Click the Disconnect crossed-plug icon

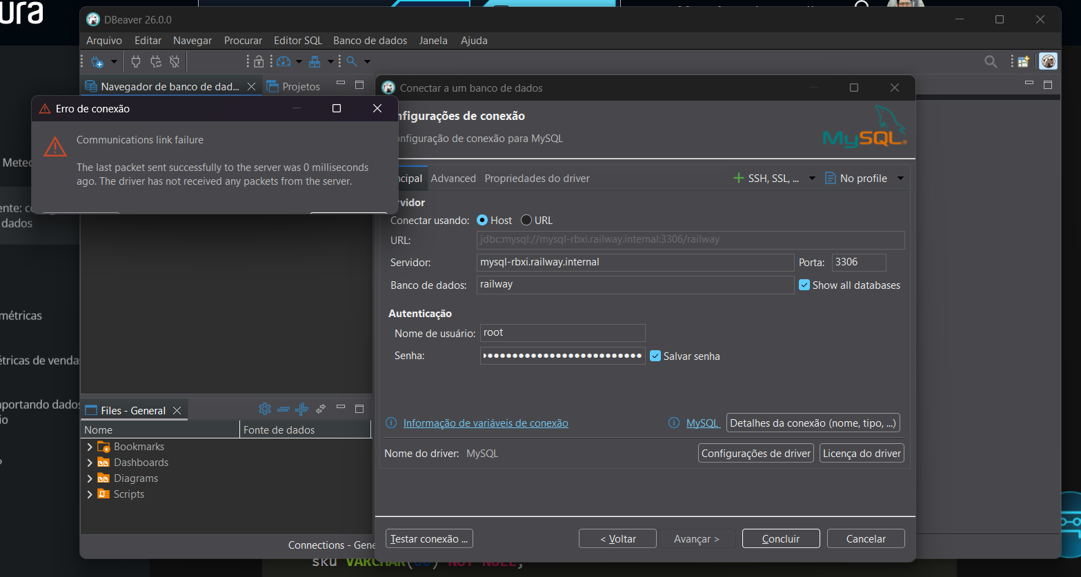pyautogui.click(x=175, y=61)
